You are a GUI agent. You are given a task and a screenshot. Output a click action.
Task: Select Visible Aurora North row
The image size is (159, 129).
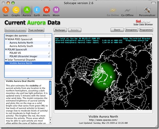tap(28, 63)
